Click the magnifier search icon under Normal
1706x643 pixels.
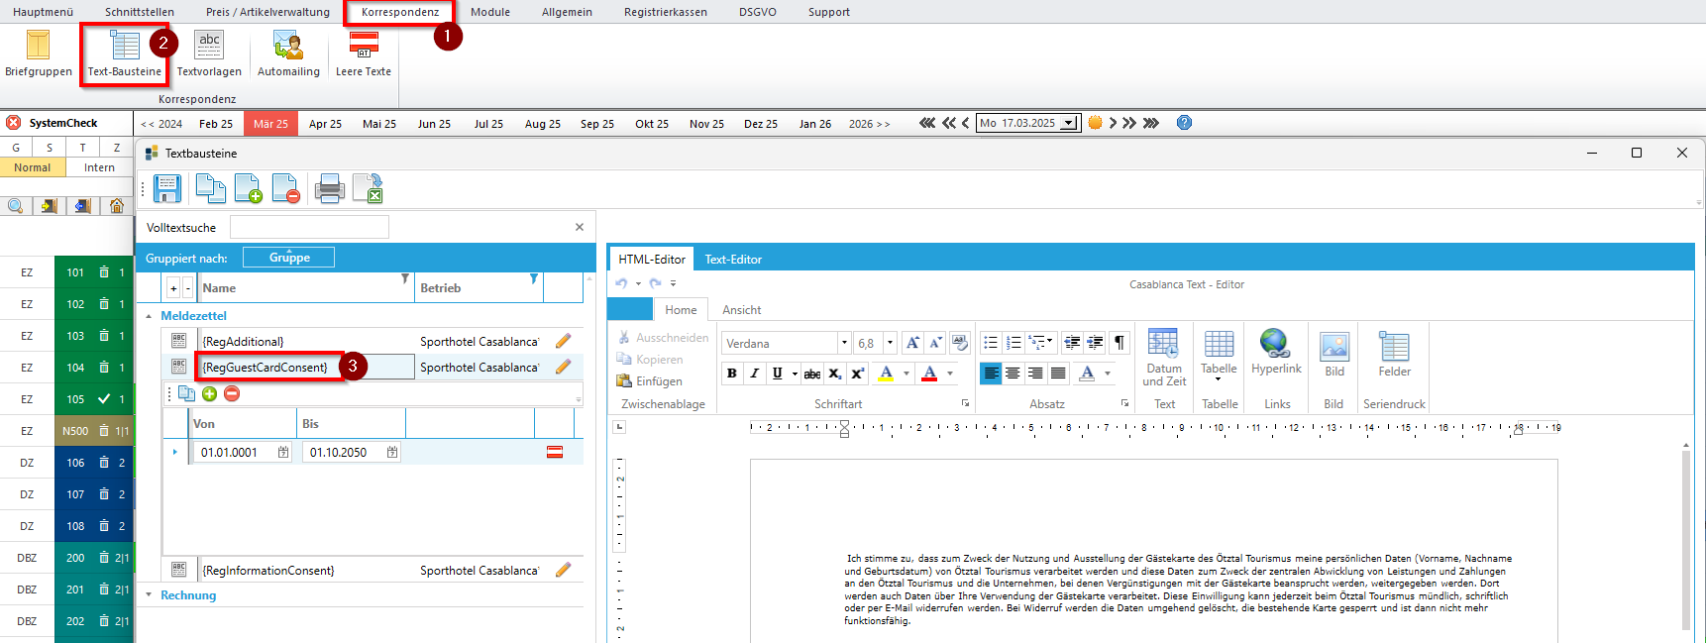click(16, 205)
